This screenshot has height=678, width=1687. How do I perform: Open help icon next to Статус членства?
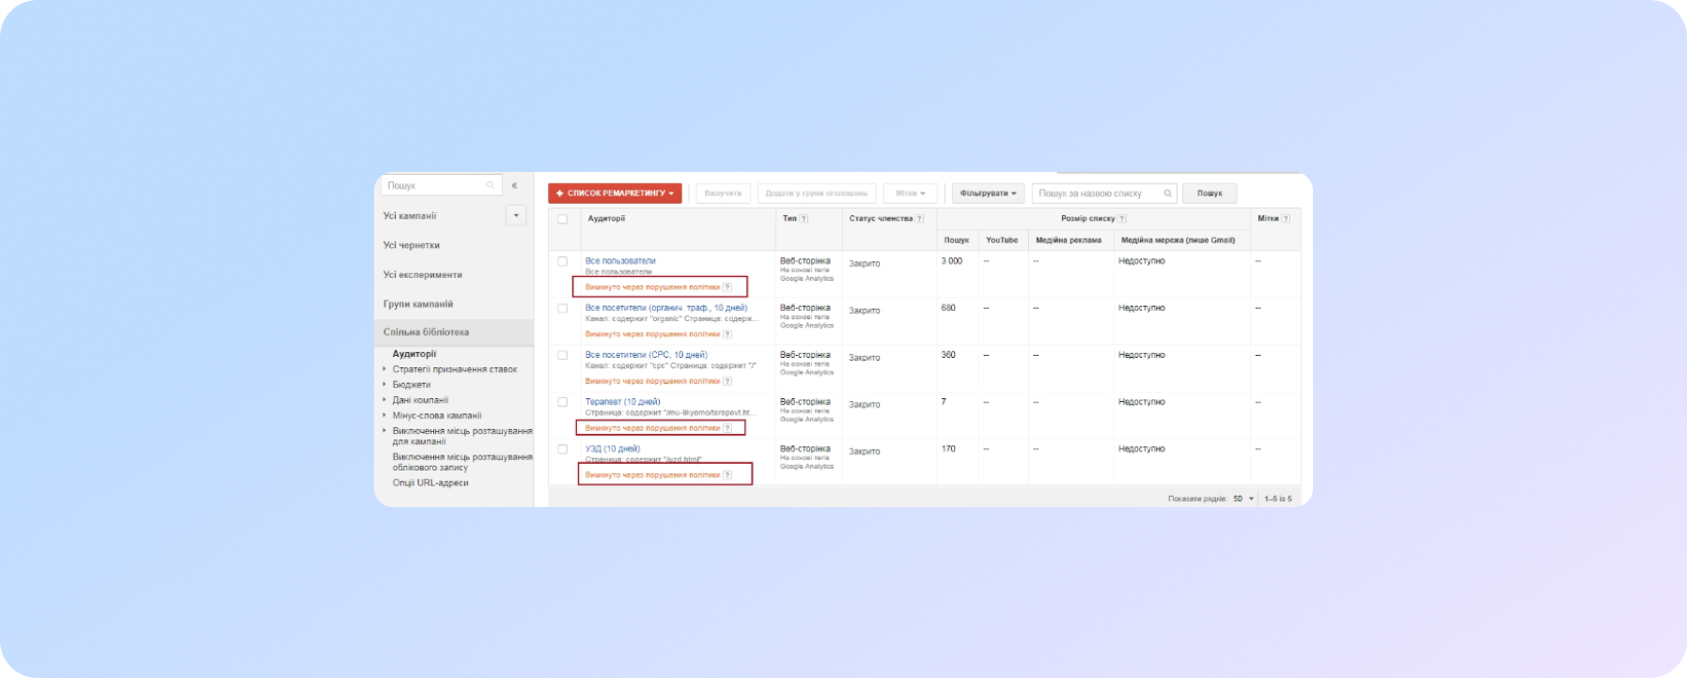coord(919,219)
